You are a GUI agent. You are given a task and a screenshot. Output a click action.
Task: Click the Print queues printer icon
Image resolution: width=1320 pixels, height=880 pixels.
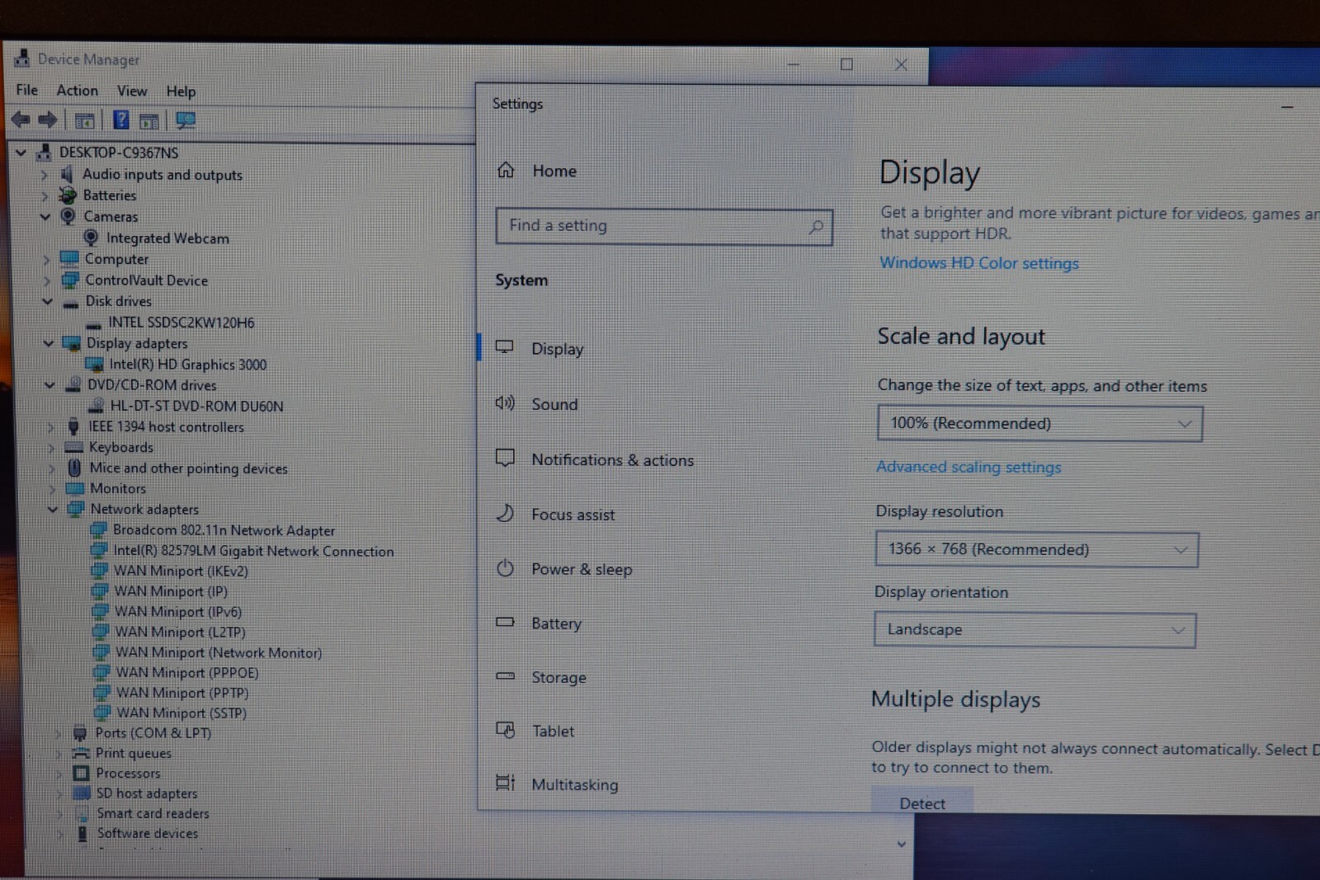click(x=80, y=753)
